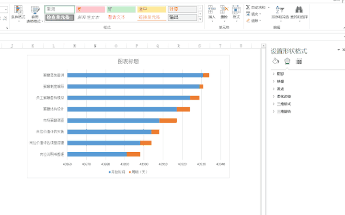Click the Format cells (格式) icon
Image resolution: width=345 pixels, height=215 pixels.
click(x=236, y=10)
